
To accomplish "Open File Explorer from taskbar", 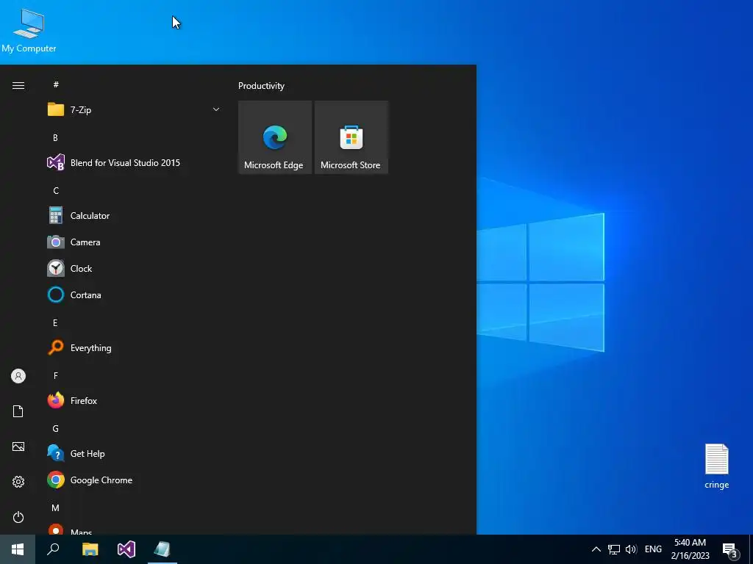I will [90, 549].
